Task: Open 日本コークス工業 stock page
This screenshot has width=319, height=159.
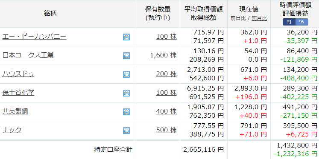Action: (28, 55)
